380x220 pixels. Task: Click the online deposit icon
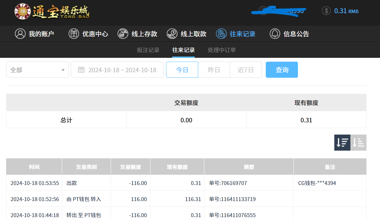(x=123, y=34)
